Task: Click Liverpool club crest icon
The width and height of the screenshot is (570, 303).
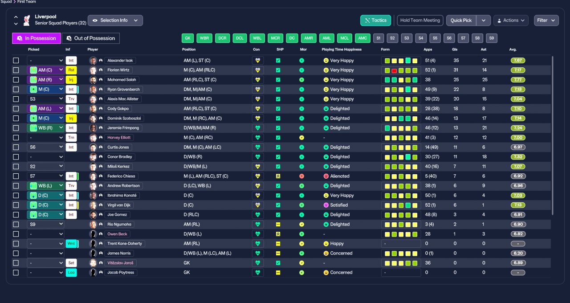Action: tap(27, 20)
